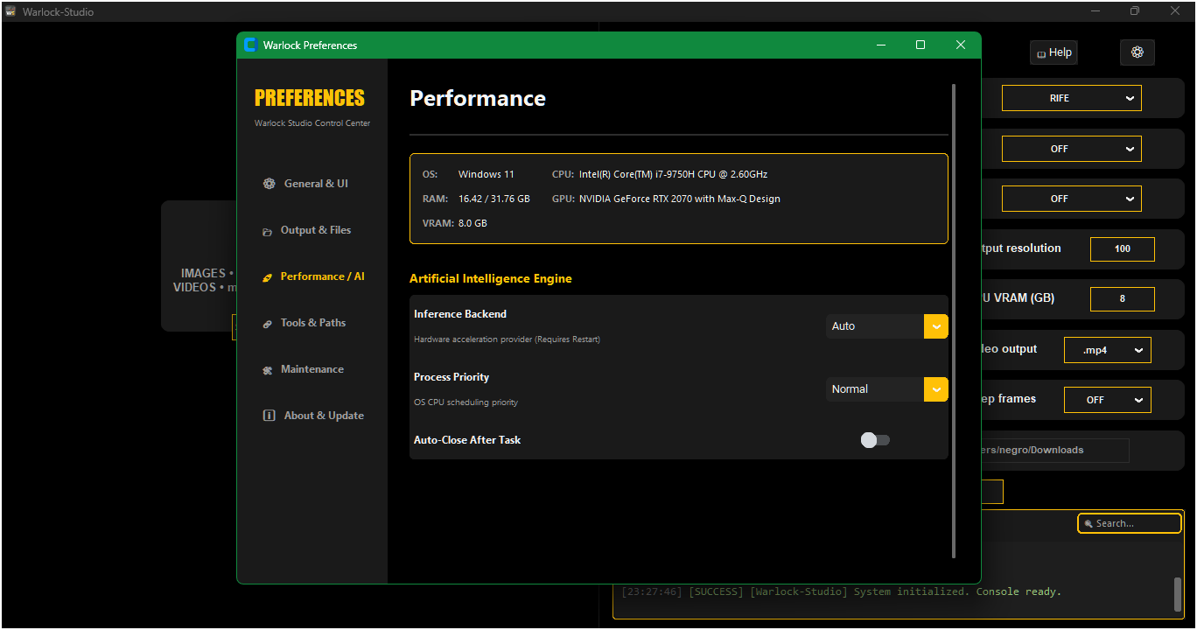Click the GPU VRAM field showing 8
Screen dimensions: 1197x630
[1123, 298]
